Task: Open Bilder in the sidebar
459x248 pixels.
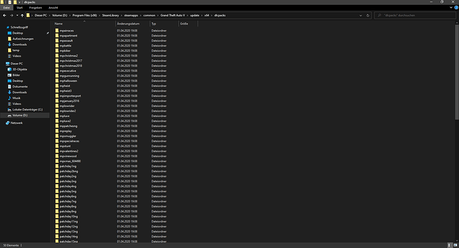Action: (16, 75)
